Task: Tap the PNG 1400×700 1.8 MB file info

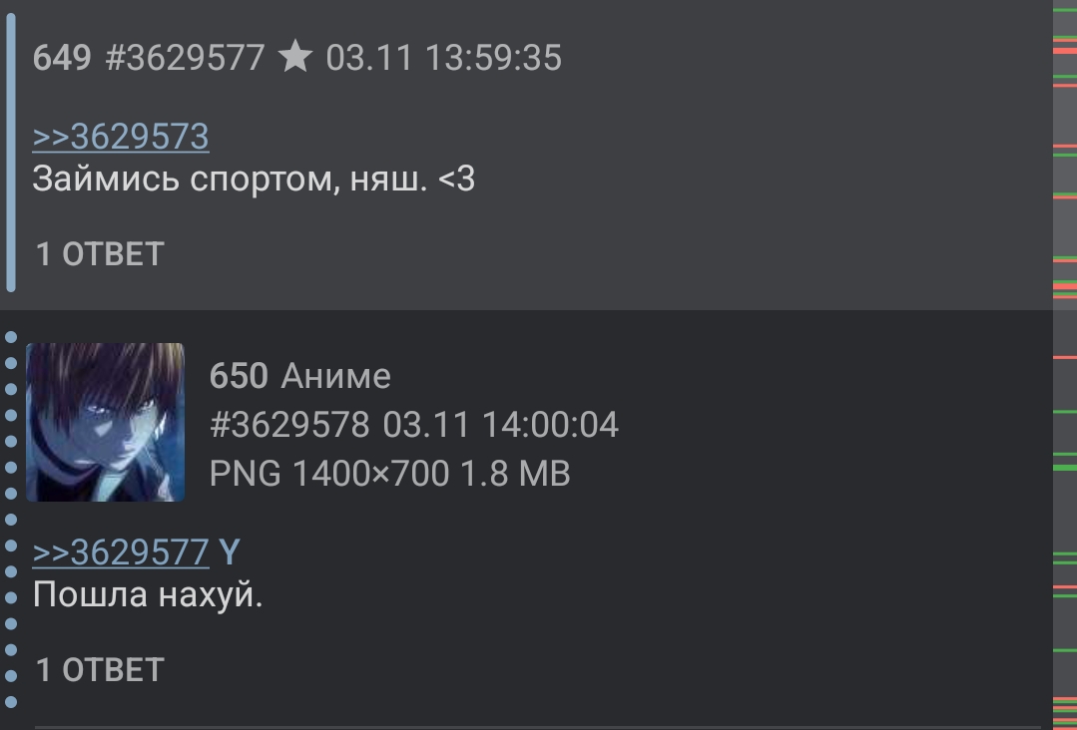Action: [389, 474]
